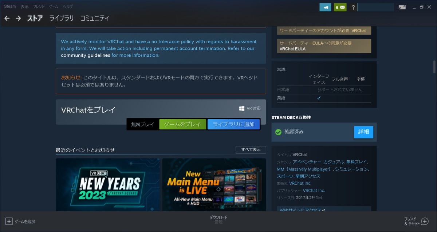The image size is (437, 232).
Task: Click the question mark help icon
Action: 353,7
